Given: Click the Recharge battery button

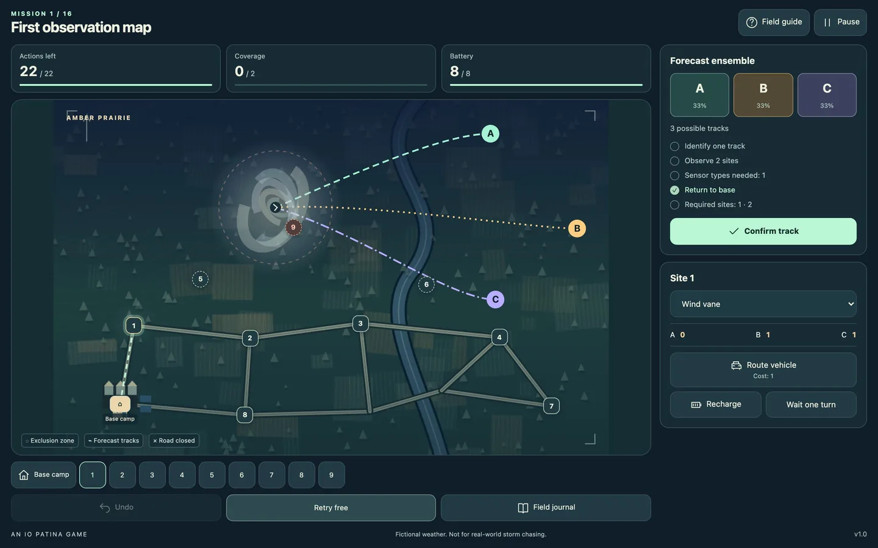Looking at the screenshot, I should tap(715, 404).
